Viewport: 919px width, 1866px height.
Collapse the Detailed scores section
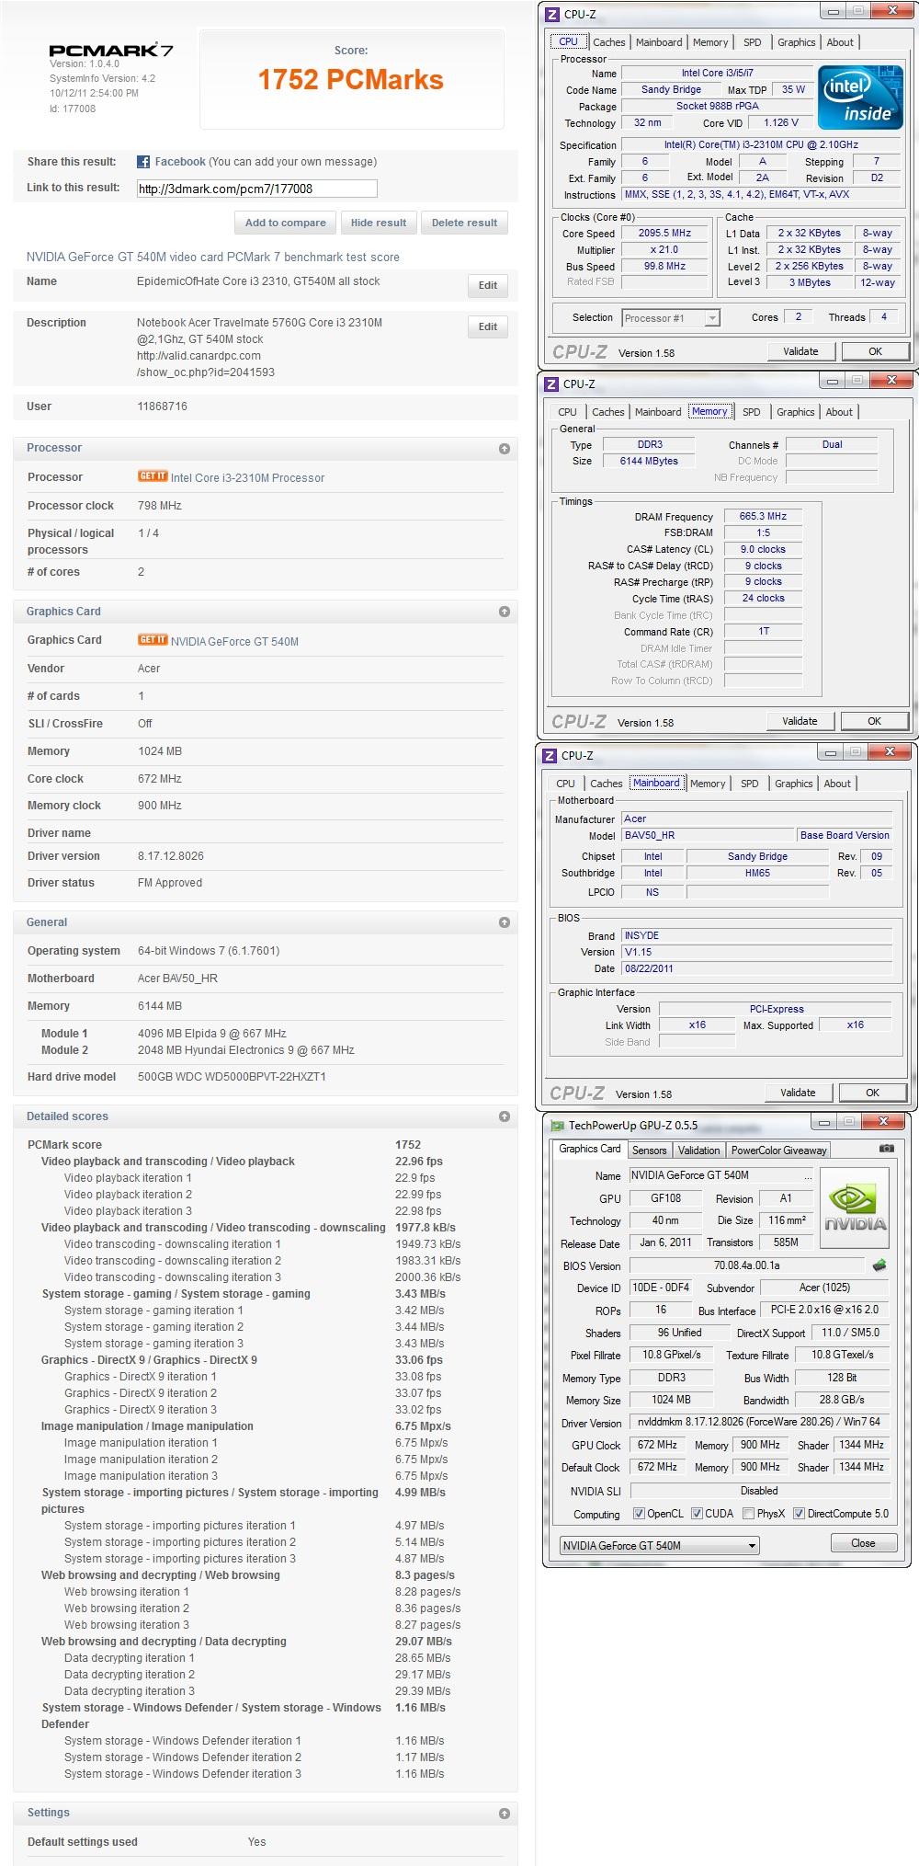tap(505, 1116)
